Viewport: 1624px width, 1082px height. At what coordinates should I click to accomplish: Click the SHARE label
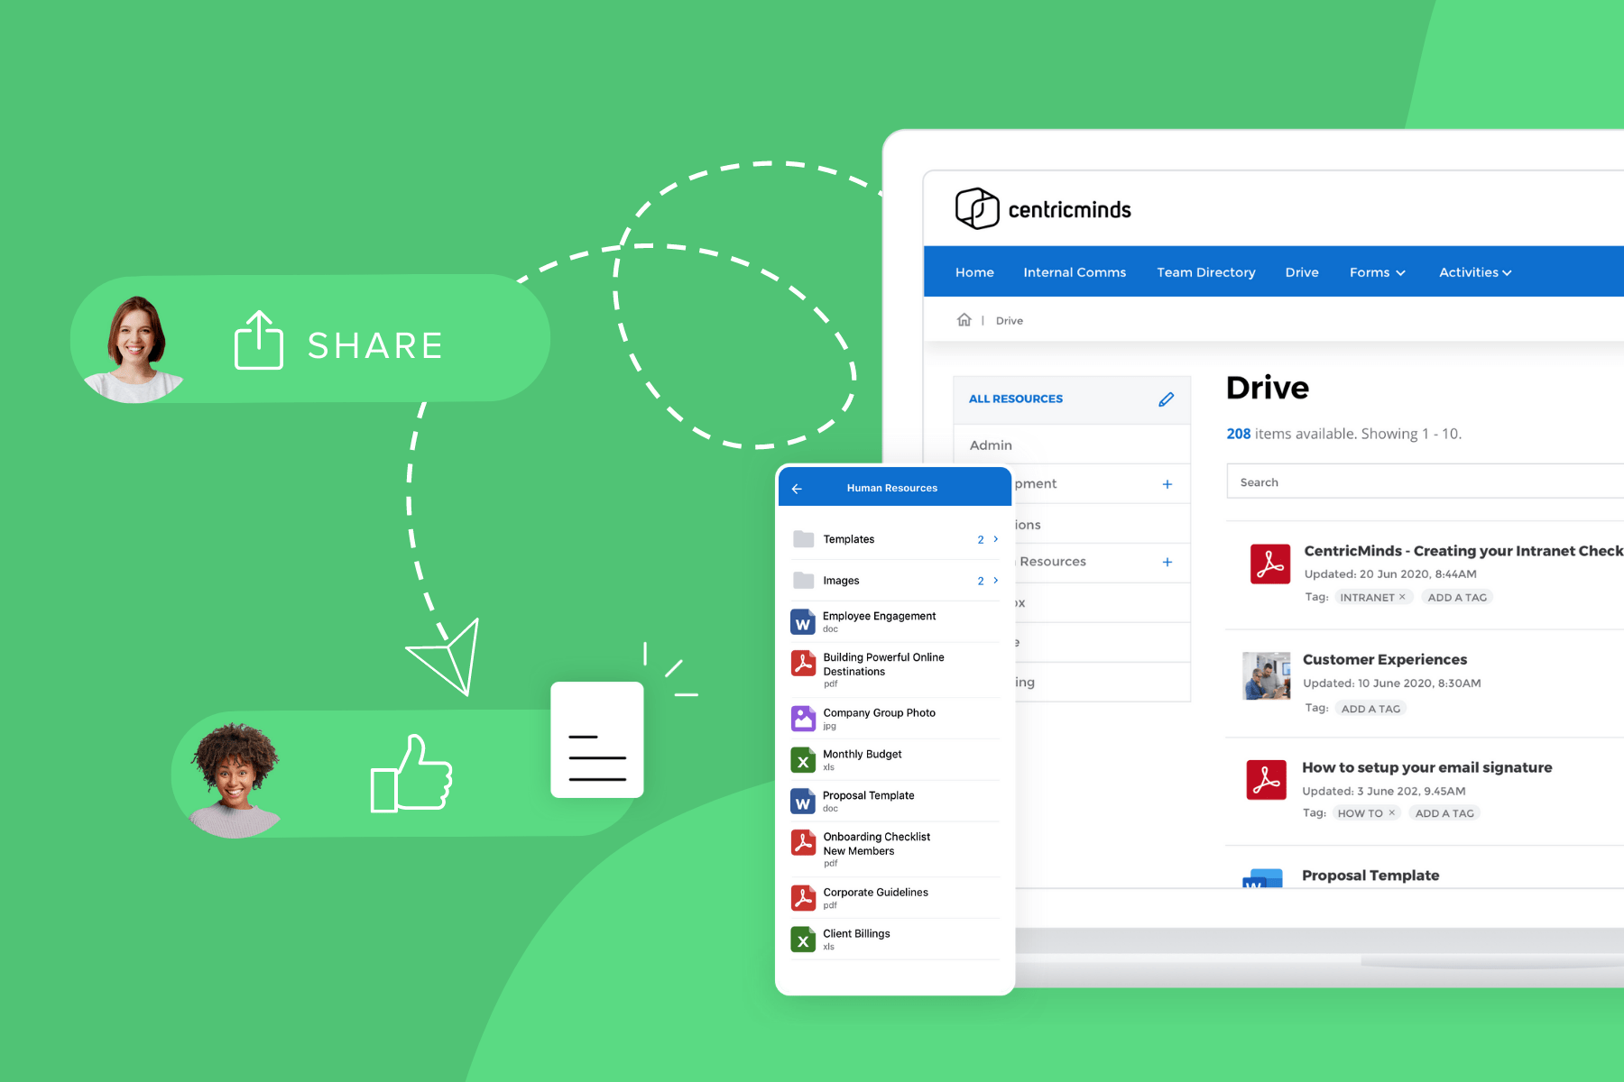point(375,345)
